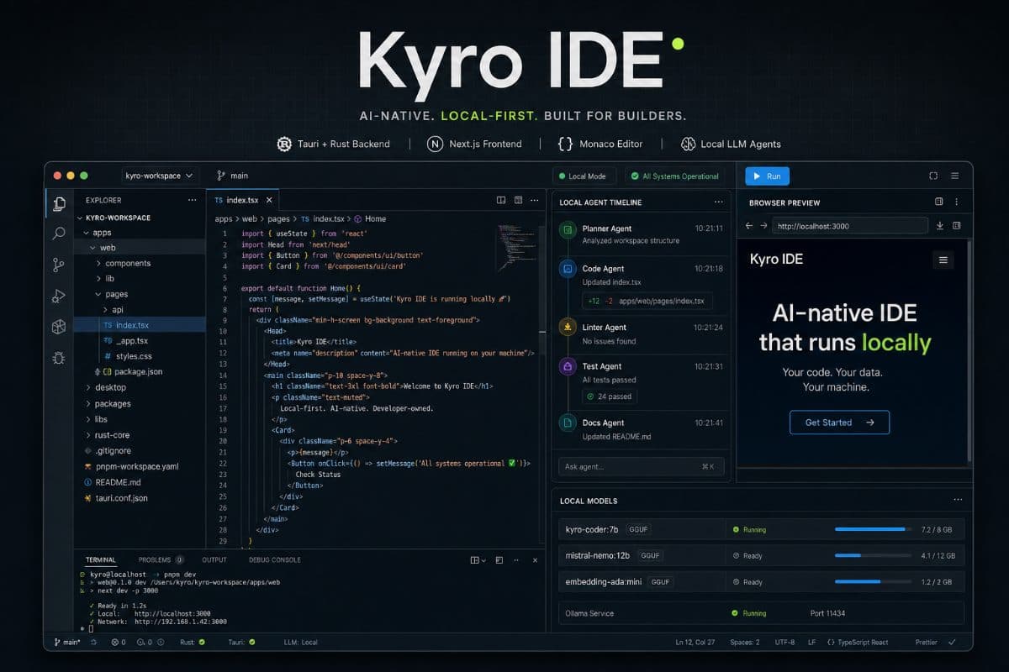Switch to the Output tab
1009x672 pixels.
click(x=214, y=559)
